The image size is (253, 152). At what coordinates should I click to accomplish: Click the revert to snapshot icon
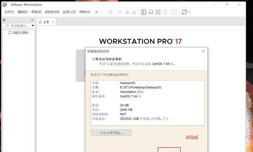click(x=127, y=12)
